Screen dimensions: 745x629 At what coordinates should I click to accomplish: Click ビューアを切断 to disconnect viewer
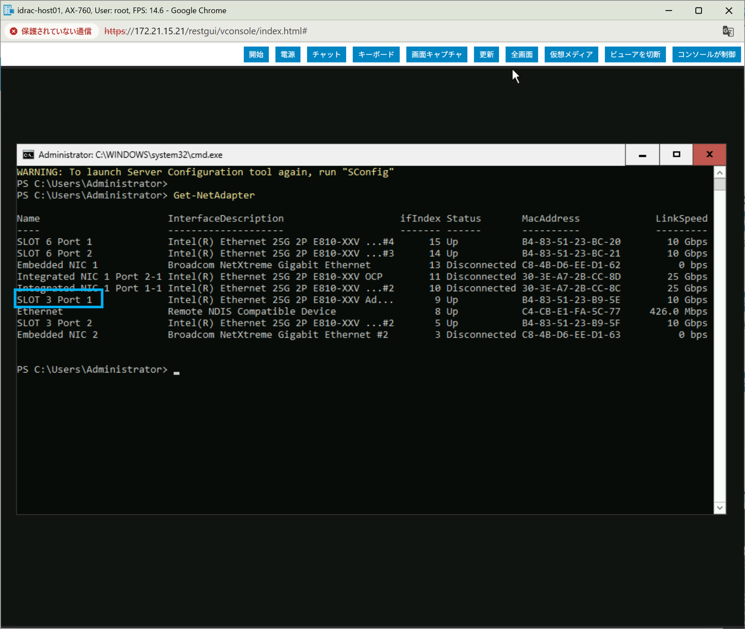[635, 55]
